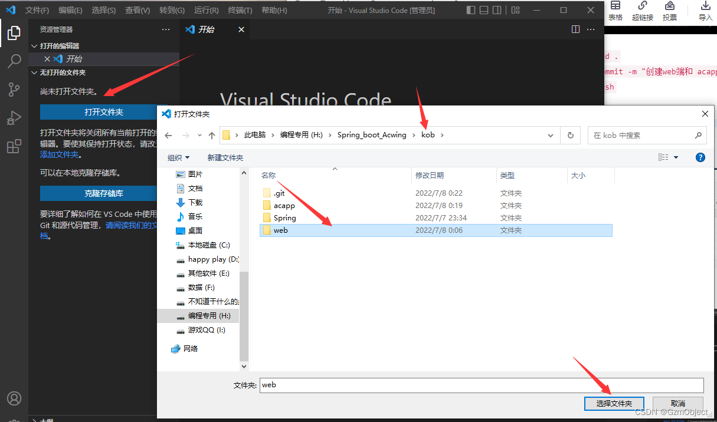
Task: Open Run and Debug view
Action: [x=14, y=117]
